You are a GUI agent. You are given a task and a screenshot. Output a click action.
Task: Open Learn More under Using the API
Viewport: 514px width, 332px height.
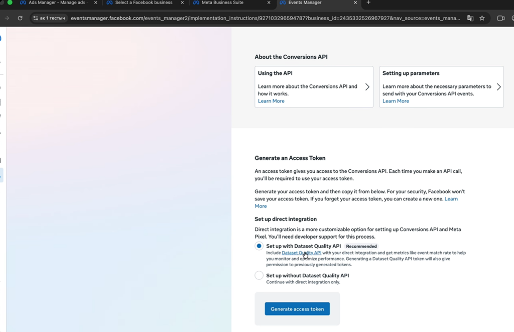tap(271, 101)
